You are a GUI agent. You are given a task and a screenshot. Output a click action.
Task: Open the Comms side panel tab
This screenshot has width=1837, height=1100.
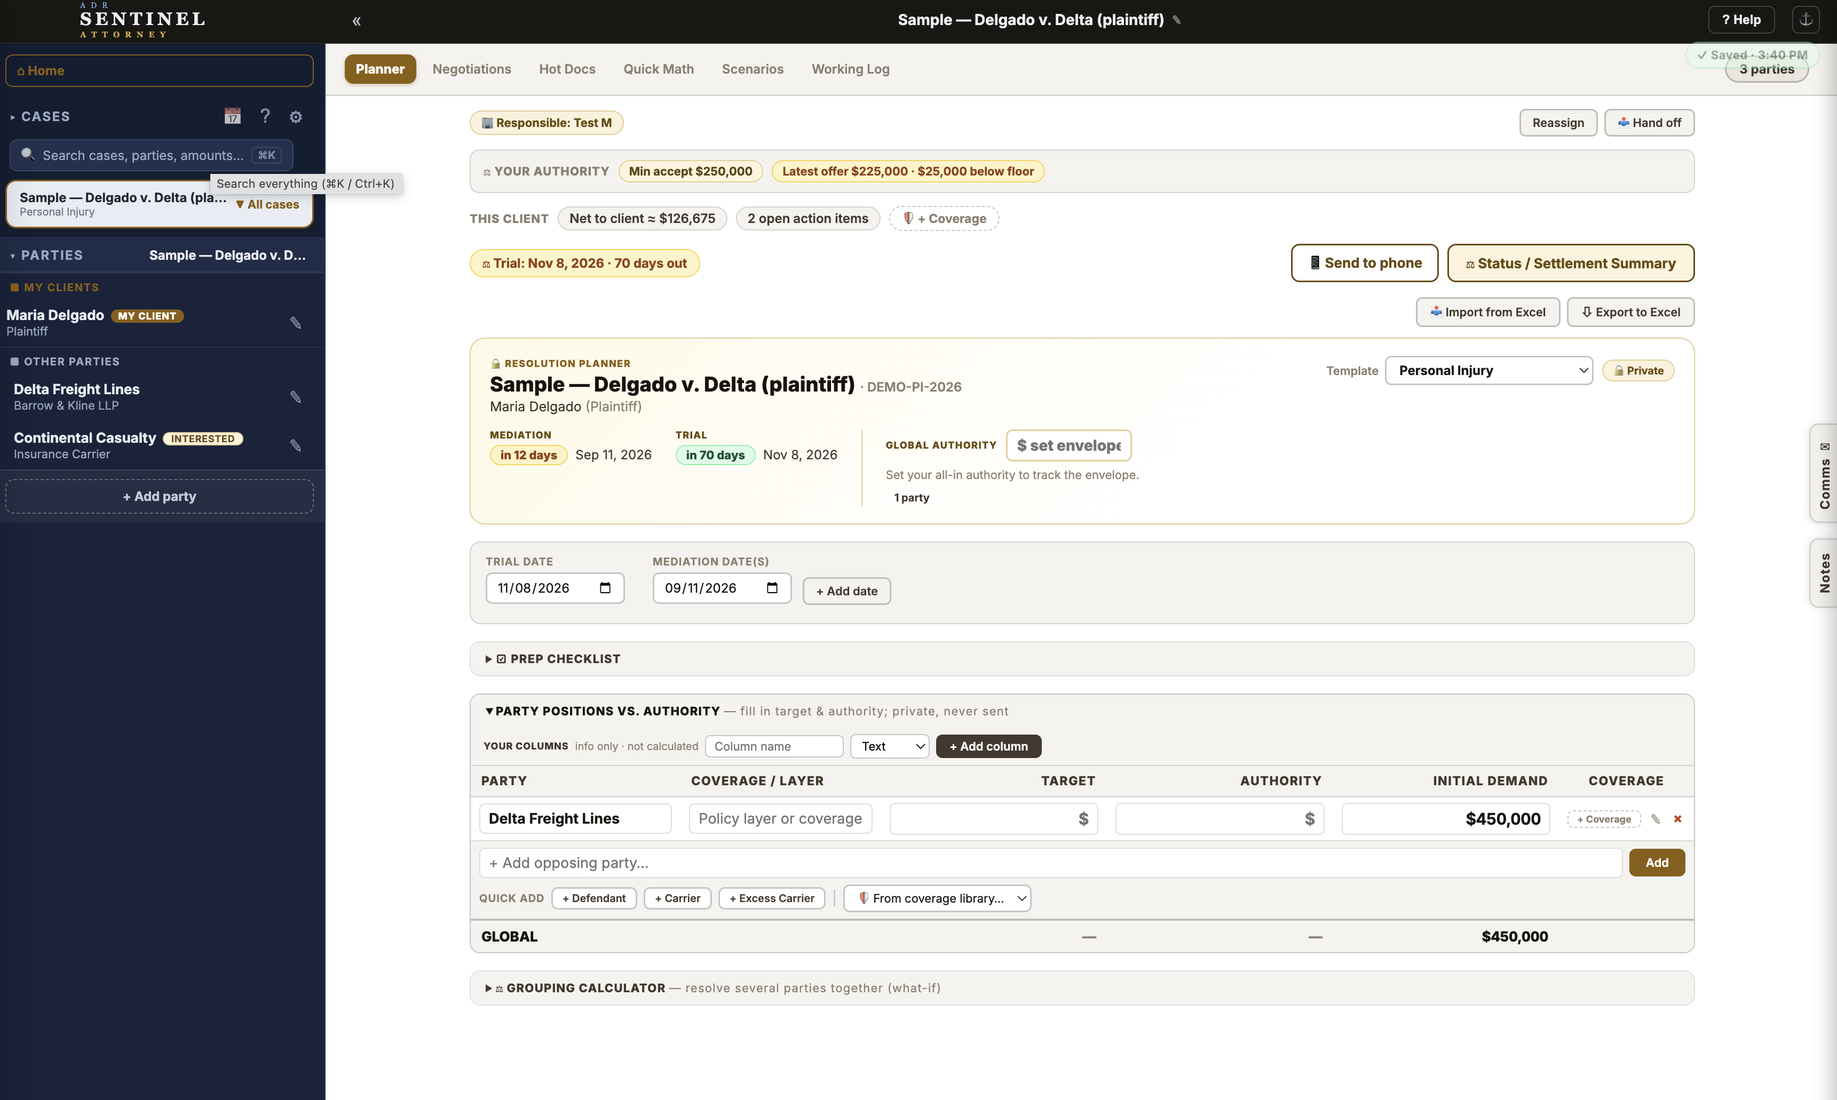[x=1824, y=474]
